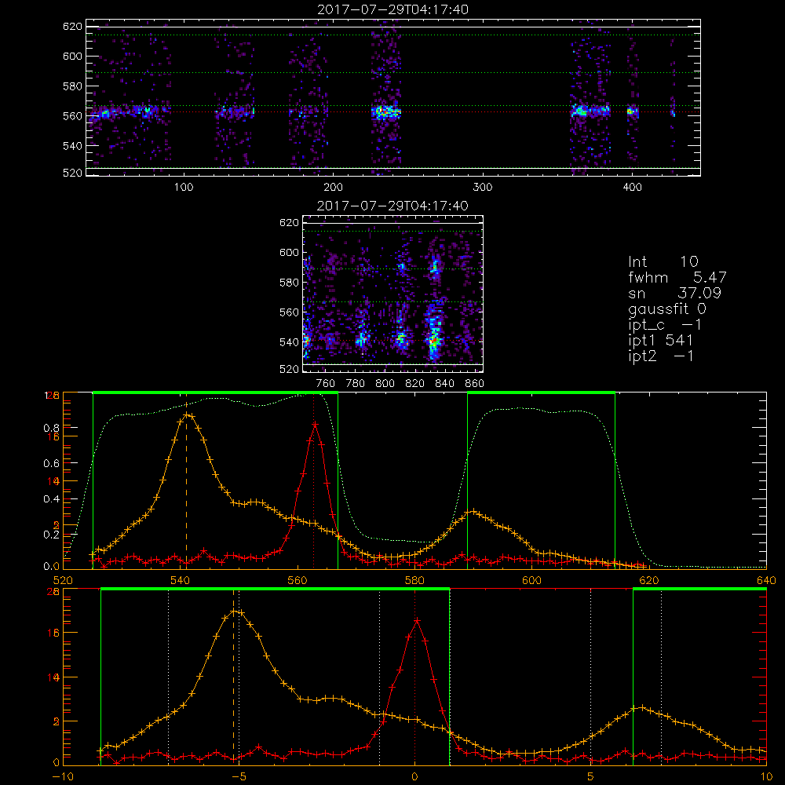Click the 640 axis label on the profile plot
The height and width of the screenshot is (785, 785).
click(x=766, y=580)
